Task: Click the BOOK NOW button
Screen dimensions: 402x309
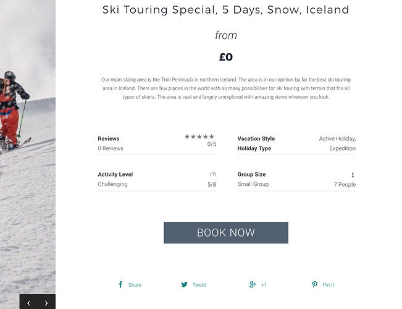Action: [226, 232]
